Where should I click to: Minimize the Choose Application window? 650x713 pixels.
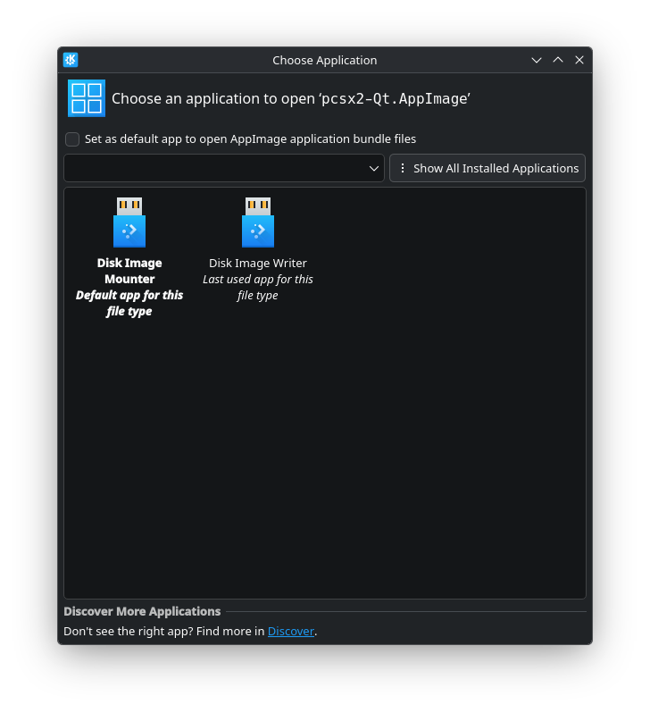[x=537, y=60]
